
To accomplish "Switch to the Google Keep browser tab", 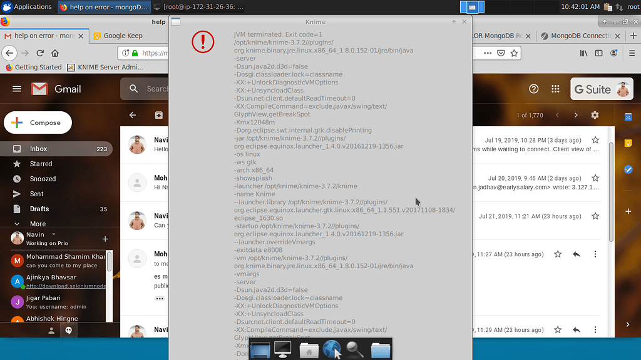I will tap(122, 36).
